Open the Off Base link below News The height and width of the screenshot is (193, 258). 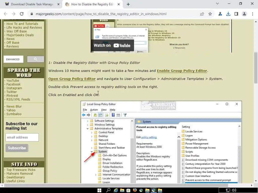click(13, 43)
